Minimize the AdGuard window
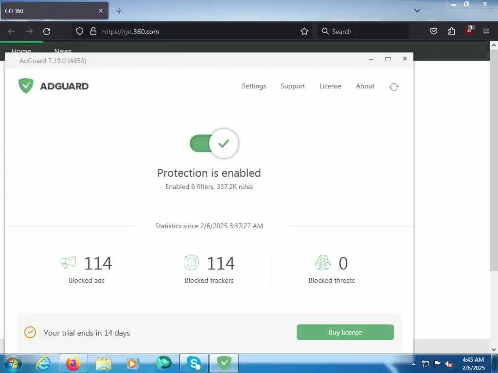498x373 pixels. 371,59
